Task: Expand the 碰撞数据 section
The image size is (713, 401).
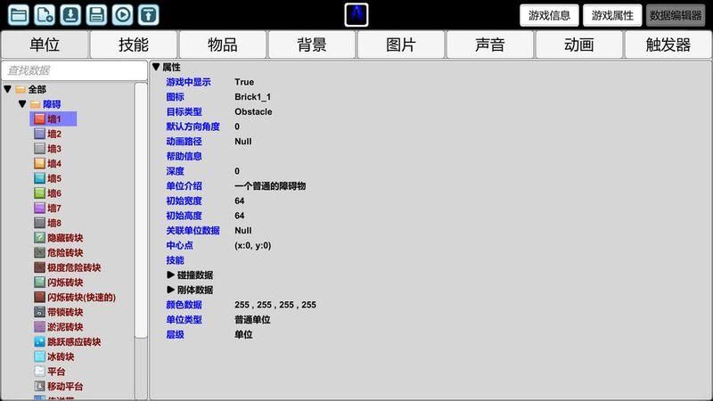Action: point(170,274)
